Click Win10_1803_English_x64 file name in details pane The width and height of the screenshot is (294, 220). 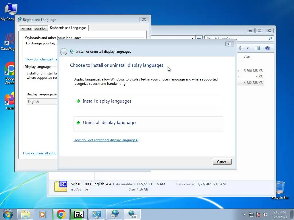click(x=91, y=184)
